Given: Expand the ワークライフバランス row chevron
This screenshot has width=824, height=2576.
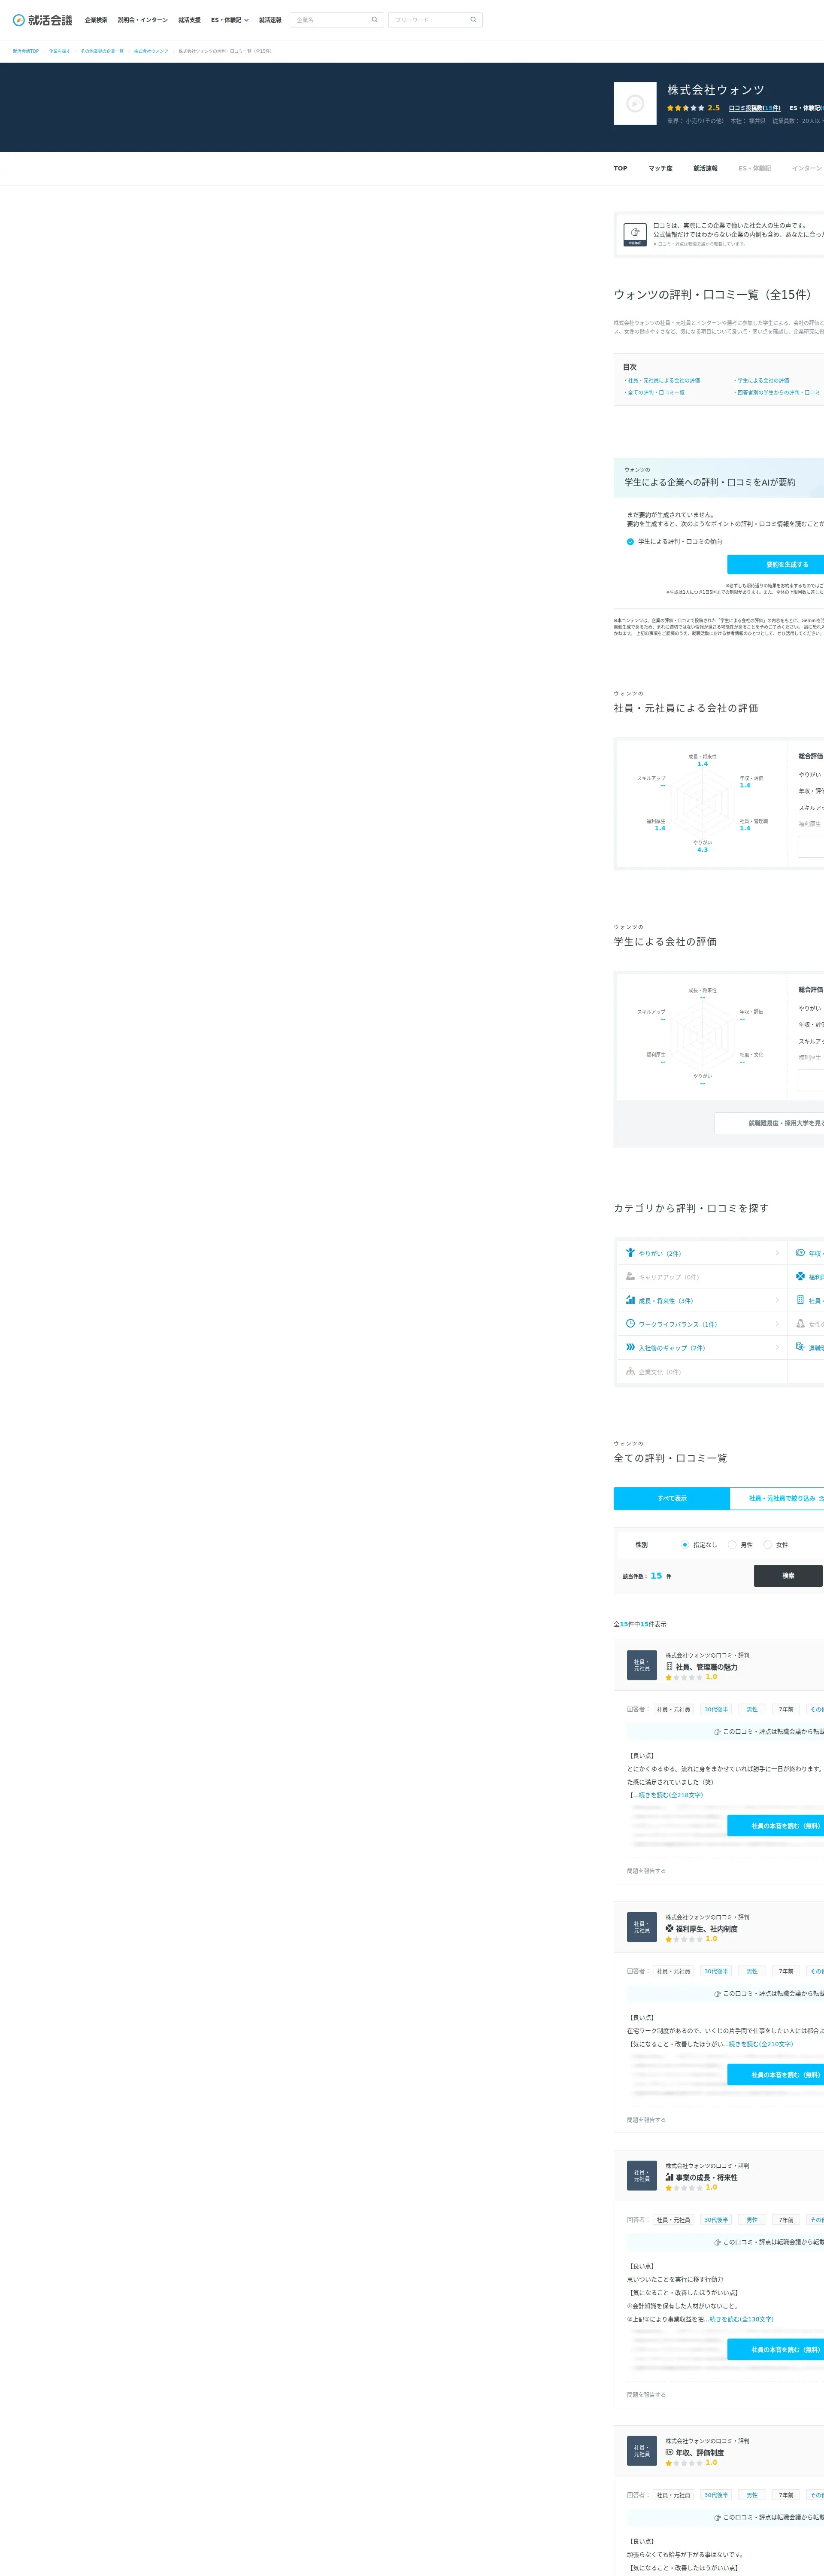Looking at the screenshot, I should point(777,1324).
